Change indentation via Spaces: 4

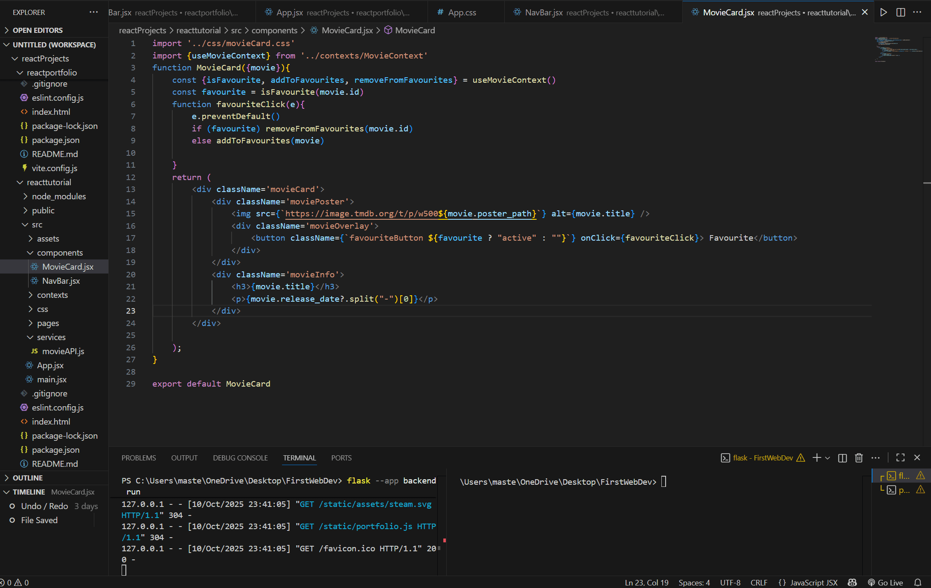click(694, 582)
